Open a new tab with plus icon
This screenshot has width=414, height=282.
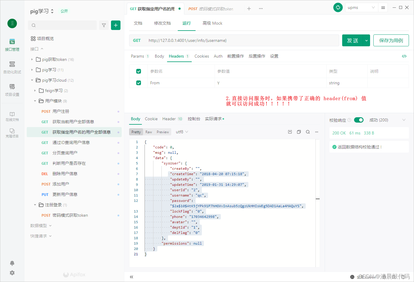coord(249,9)
